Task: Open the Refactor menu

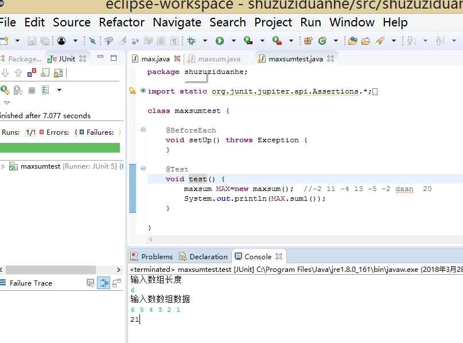Action: (122, 22)
